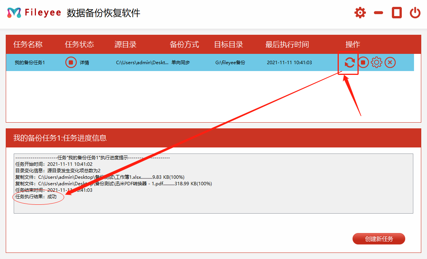This screenshot has height=259, width=427.
Task: Maximize the Fileyee window
Action: [x=397, y=13]
